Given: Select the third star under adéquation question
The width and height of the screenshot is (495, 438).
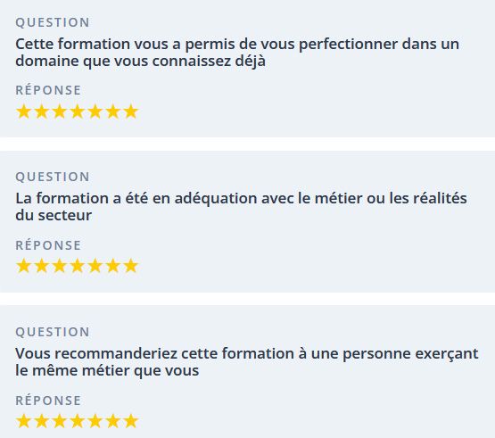Looking at the screenshot, I should [59, 266].
